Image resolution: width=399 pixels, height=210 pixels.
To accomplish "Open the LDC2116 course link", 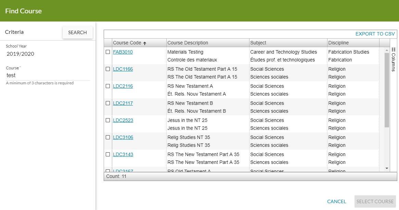I will tap(123, 86).
